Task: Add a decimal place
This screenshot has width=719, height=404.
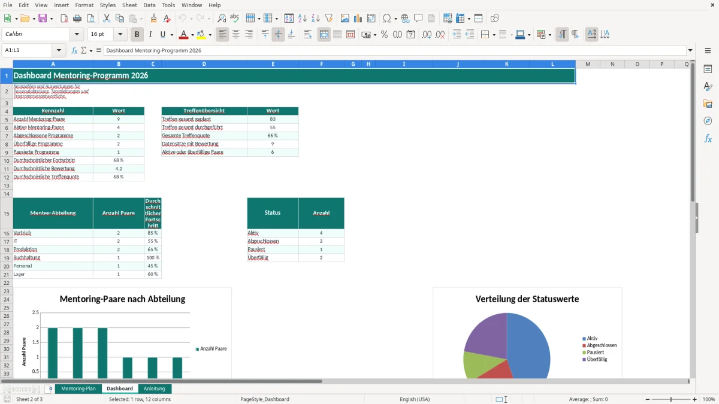Action: point(427,35)
